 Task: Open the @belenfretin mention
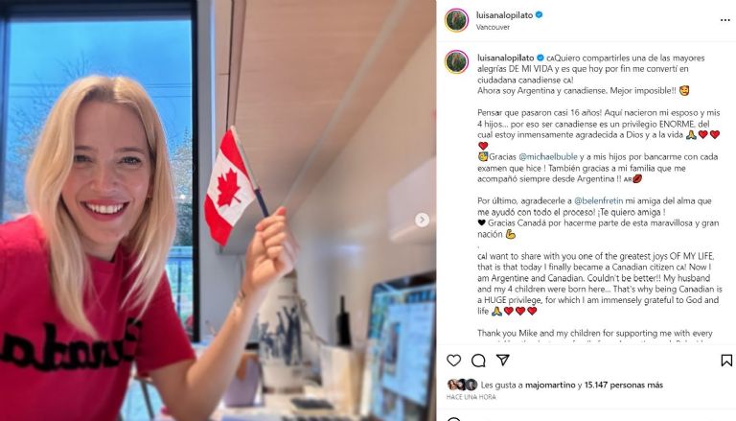point(598,200)
